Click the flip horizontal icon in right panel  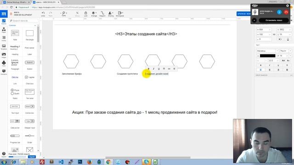pos(280,39)
